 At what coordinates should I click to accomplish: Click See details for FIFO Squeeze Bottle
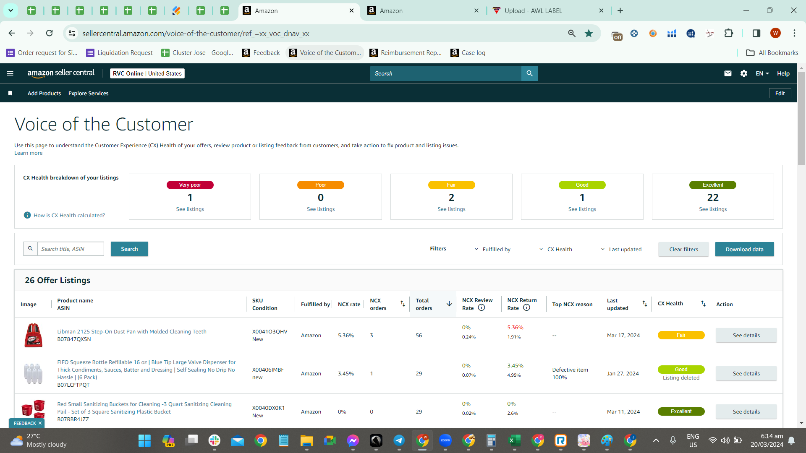point(746,373)
